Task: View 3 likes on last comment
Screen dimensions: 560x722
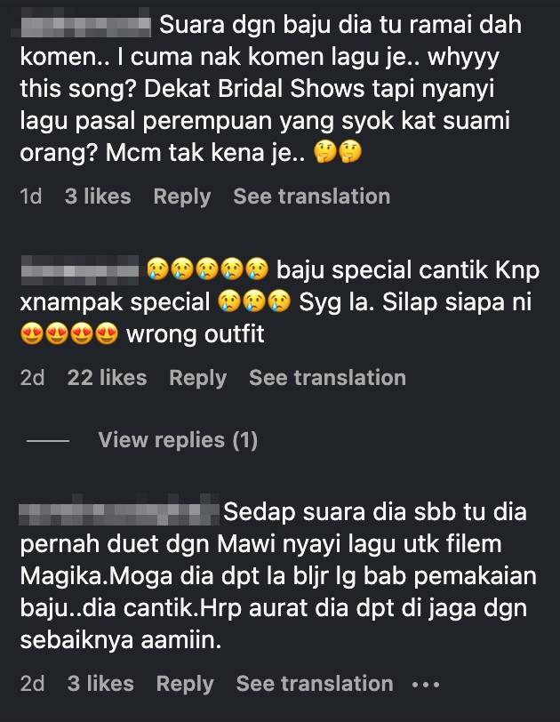Action: coord(100,683)
